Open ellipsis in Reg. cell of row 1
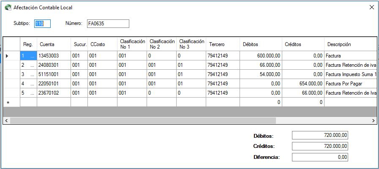This screenshot has width=379, height=169. tap(33, 56)
